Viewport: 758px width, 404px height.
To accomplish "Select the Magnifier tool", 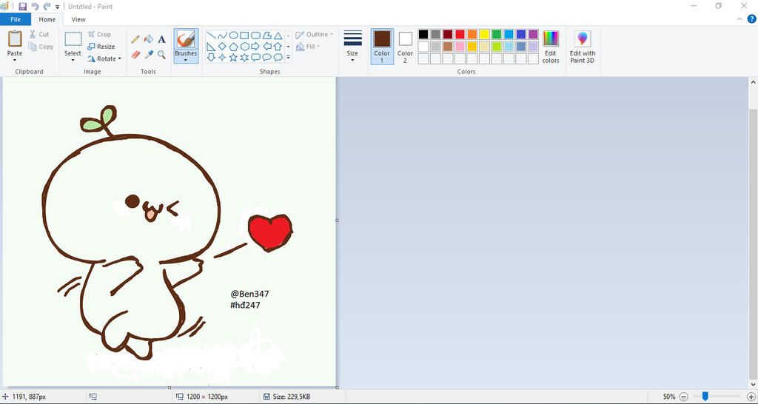I will [x=161, y=55].
